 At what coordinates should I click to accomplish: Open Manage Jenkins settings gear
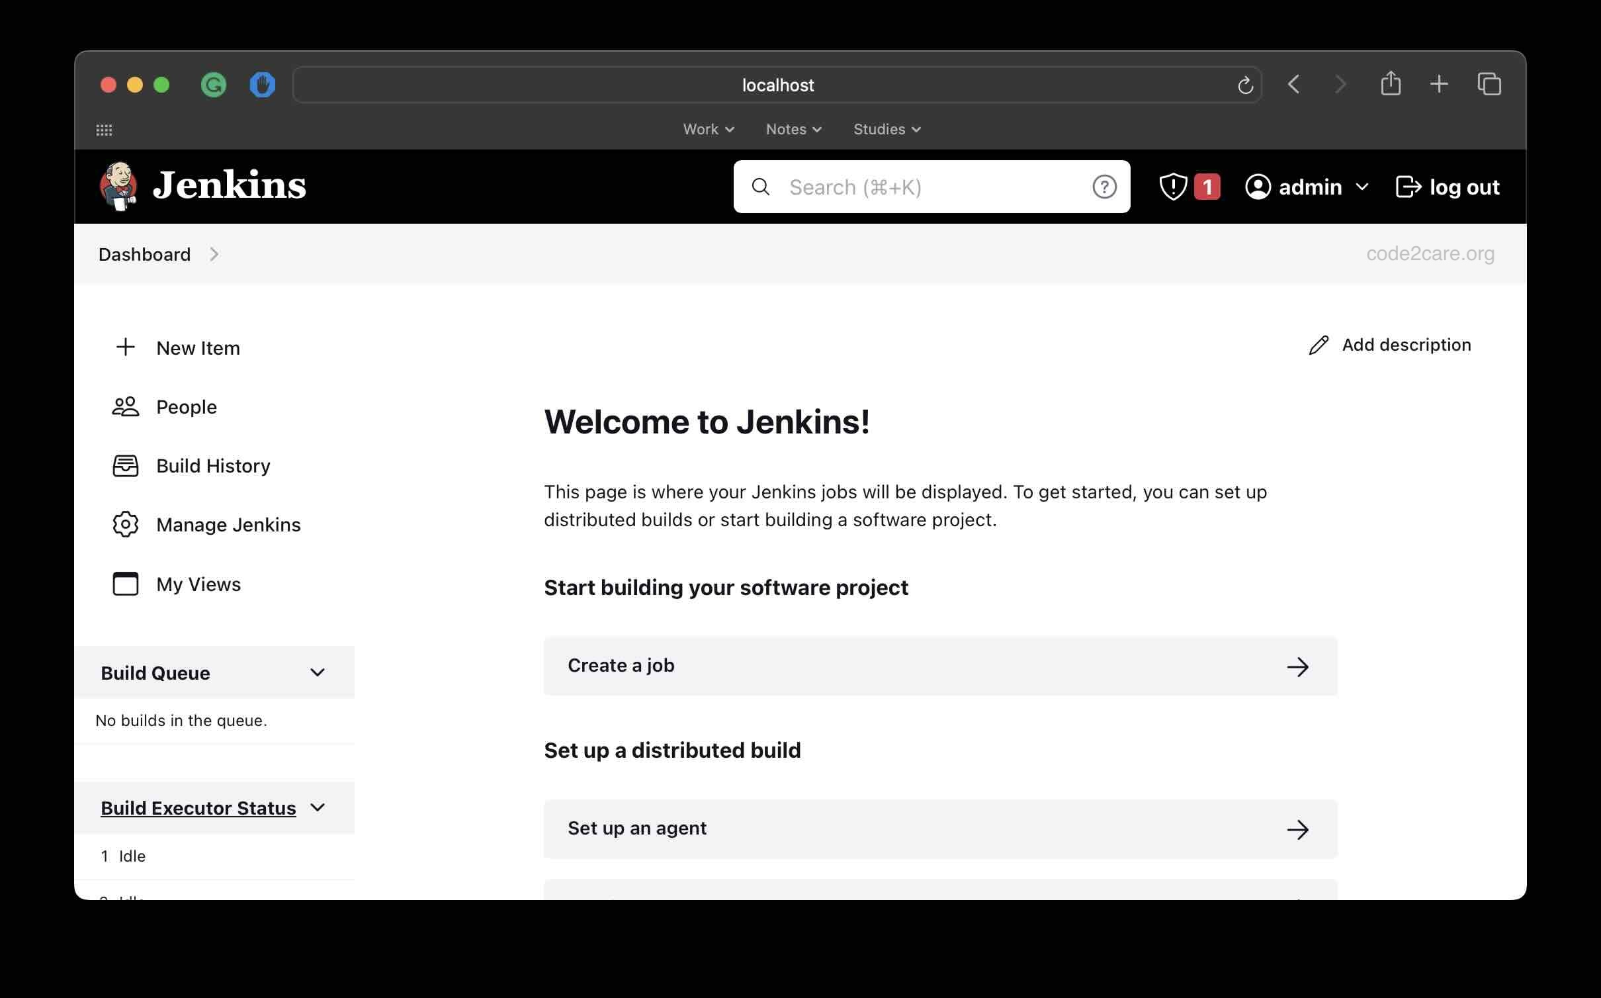126,524
